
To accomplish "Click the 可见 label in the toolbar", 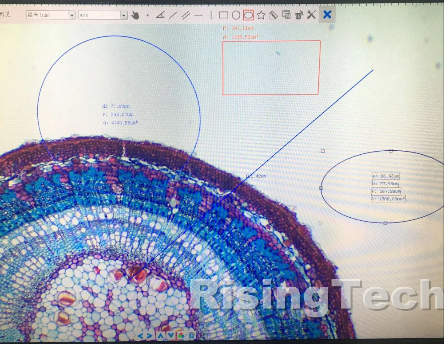I will coord(5,15).
